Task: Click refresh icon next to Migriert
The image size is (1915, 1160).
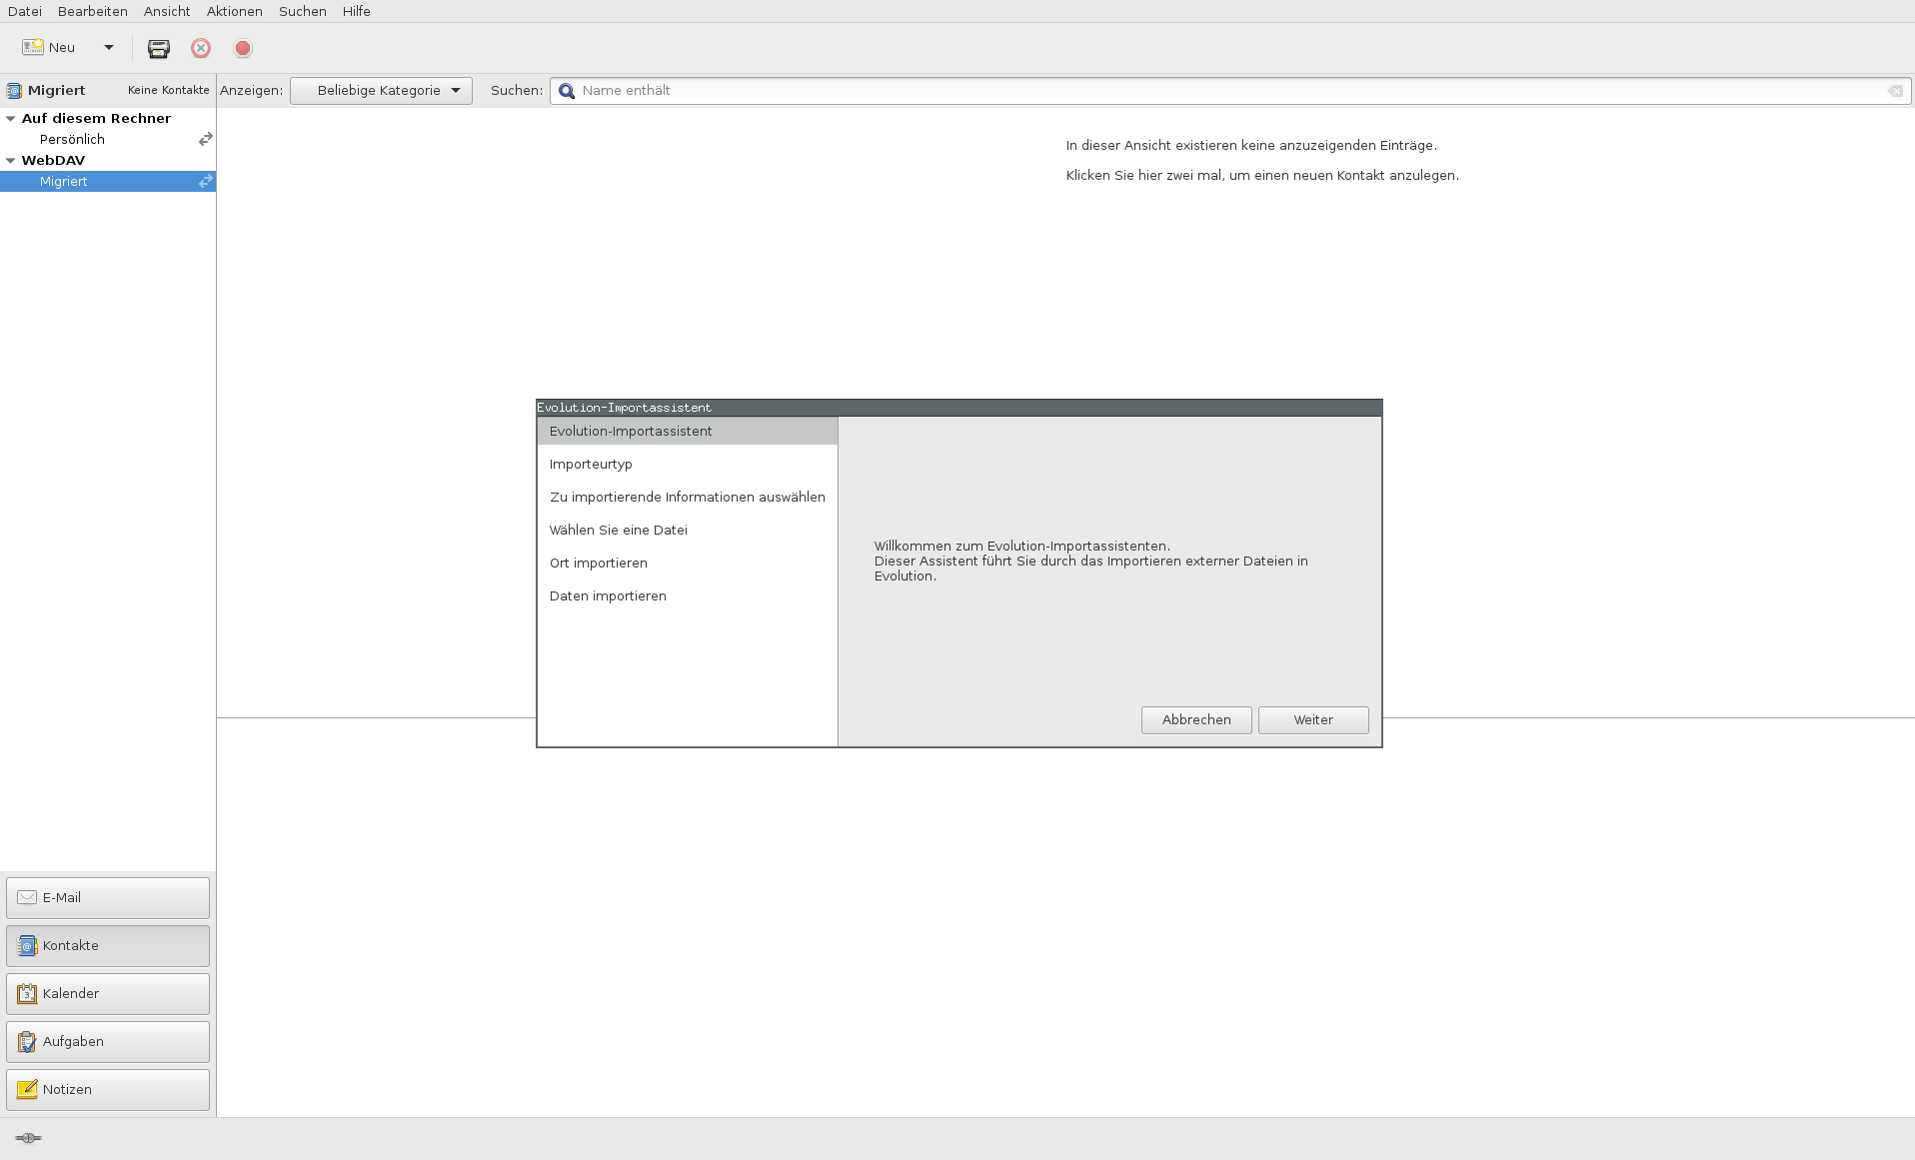Action: pos(205,181)
